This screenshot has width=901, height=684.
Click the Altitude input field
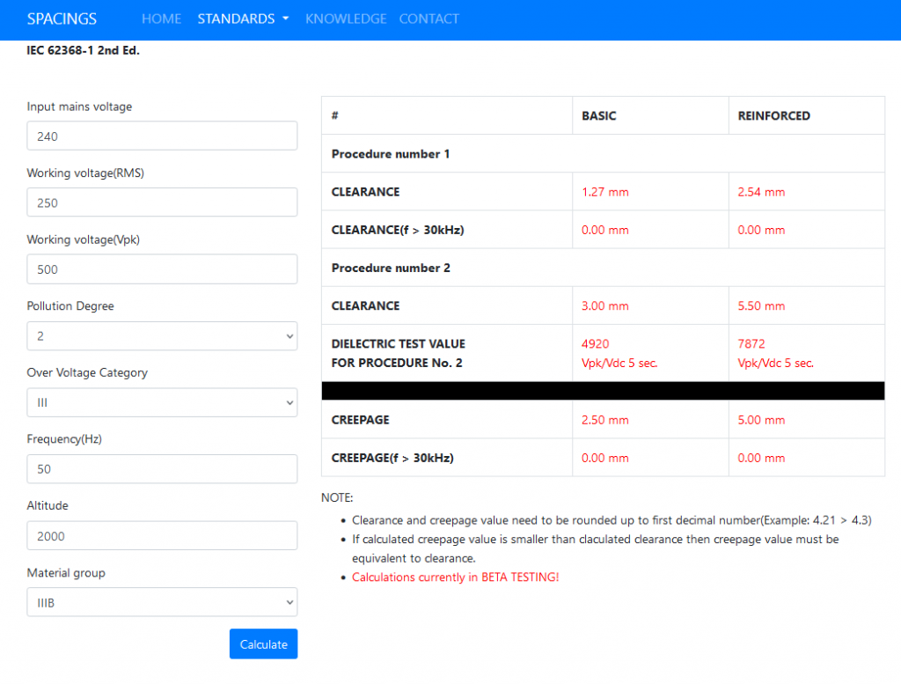tap(162, 535)
